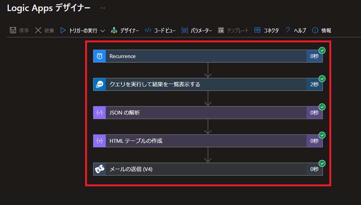Open パラメーター from toolbar
This screenshot has height=205, width=361.
[x=201, y=31]
